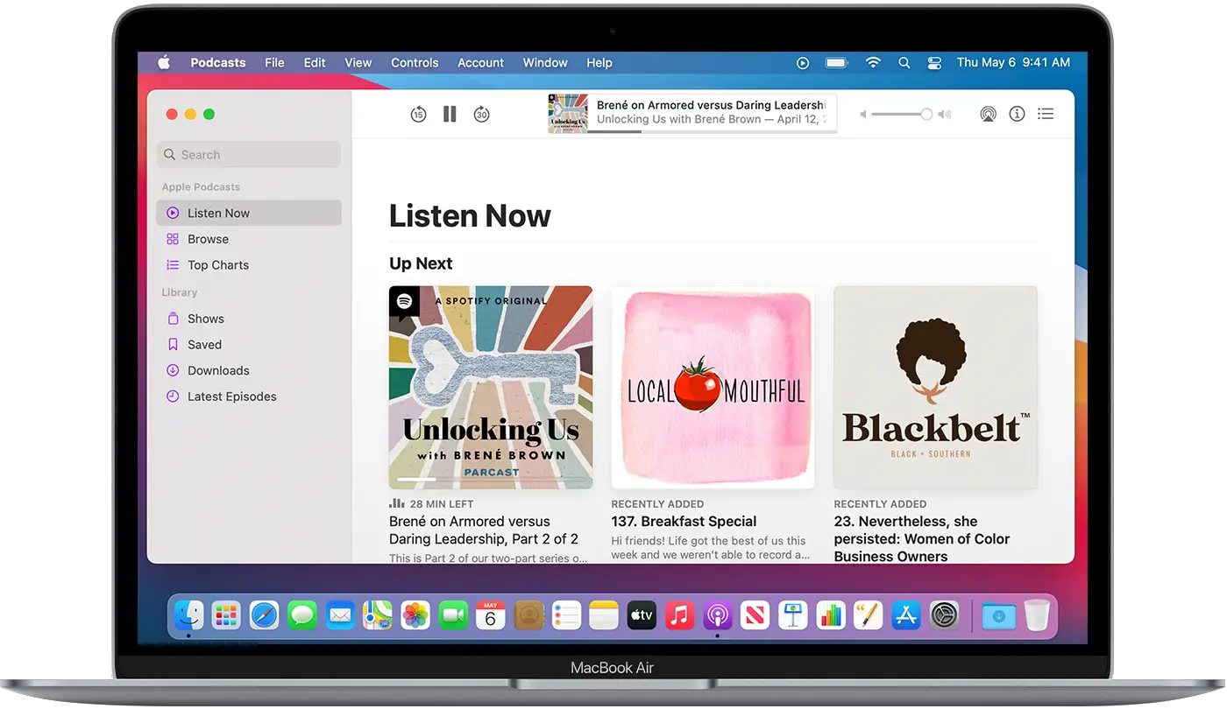Click the podcast search field

248,154
